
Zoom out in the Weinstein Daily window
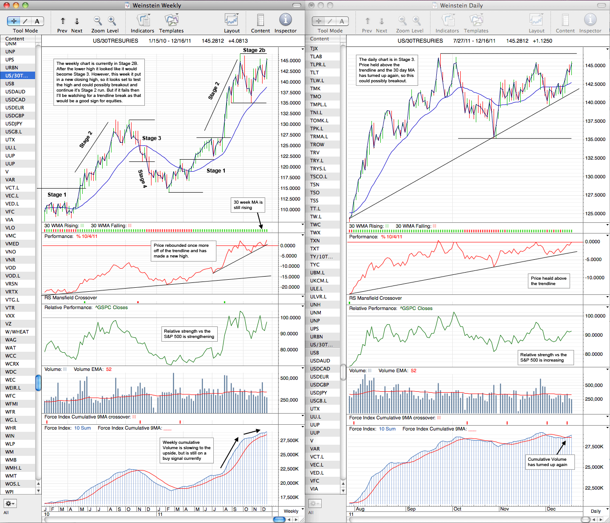point(403,20)
